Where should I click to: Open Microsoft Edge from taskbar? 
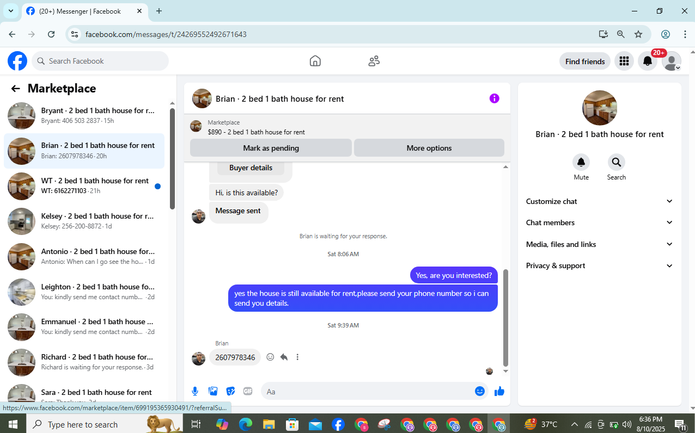point(246,424)
